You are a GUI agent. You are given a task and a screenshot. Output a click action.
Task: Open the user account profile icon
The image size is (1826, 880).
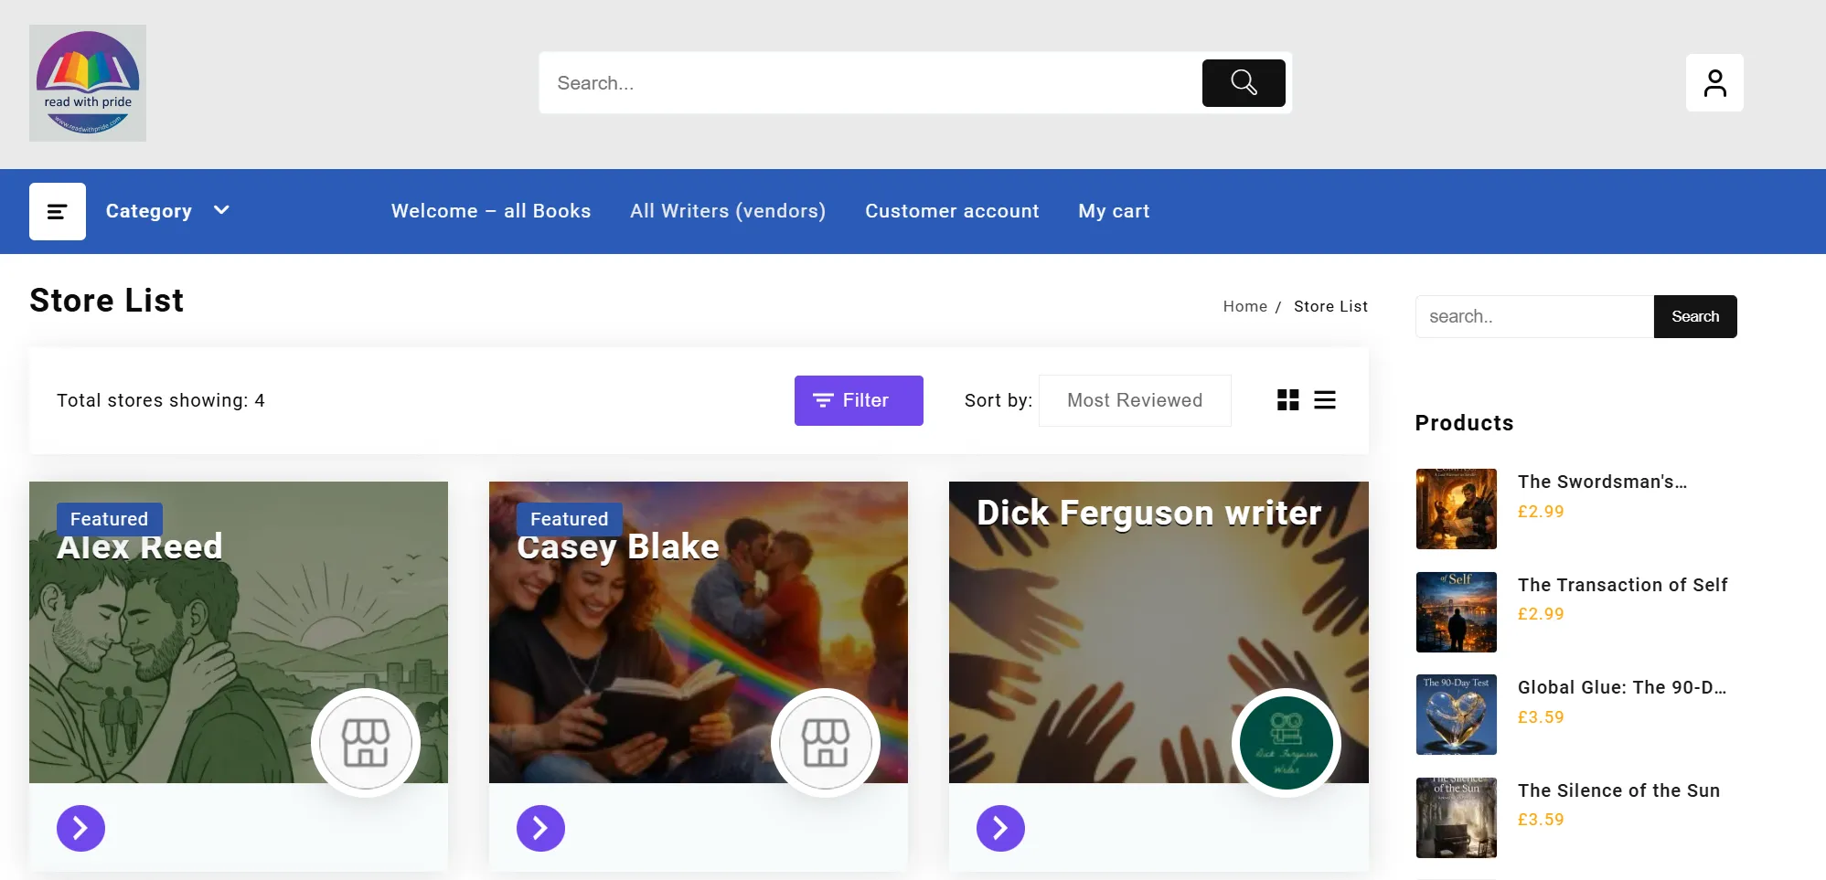click(x=1714, y=83)
